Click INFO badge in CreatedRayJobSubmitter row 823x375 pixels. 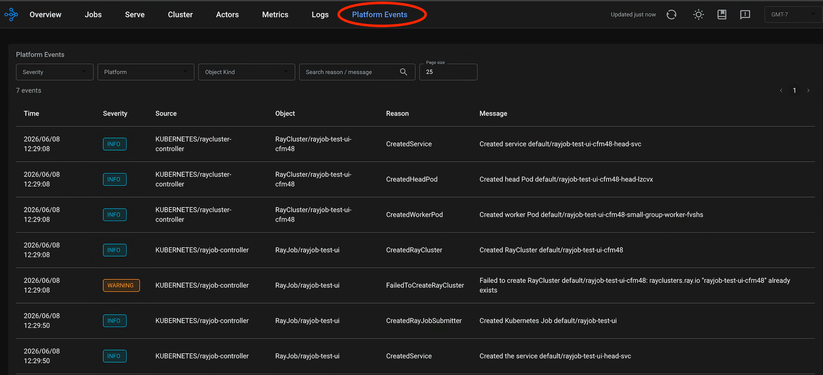[114, 321]
